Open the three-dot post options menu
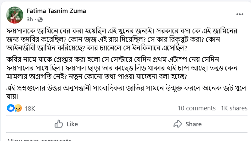The height and width of the screenshot is (141, 251). pyautogui.click(x=240, y=14)
